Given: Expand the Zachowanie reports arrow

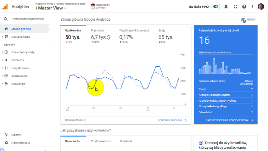Looking at the screenshot, I should (2, 76).
